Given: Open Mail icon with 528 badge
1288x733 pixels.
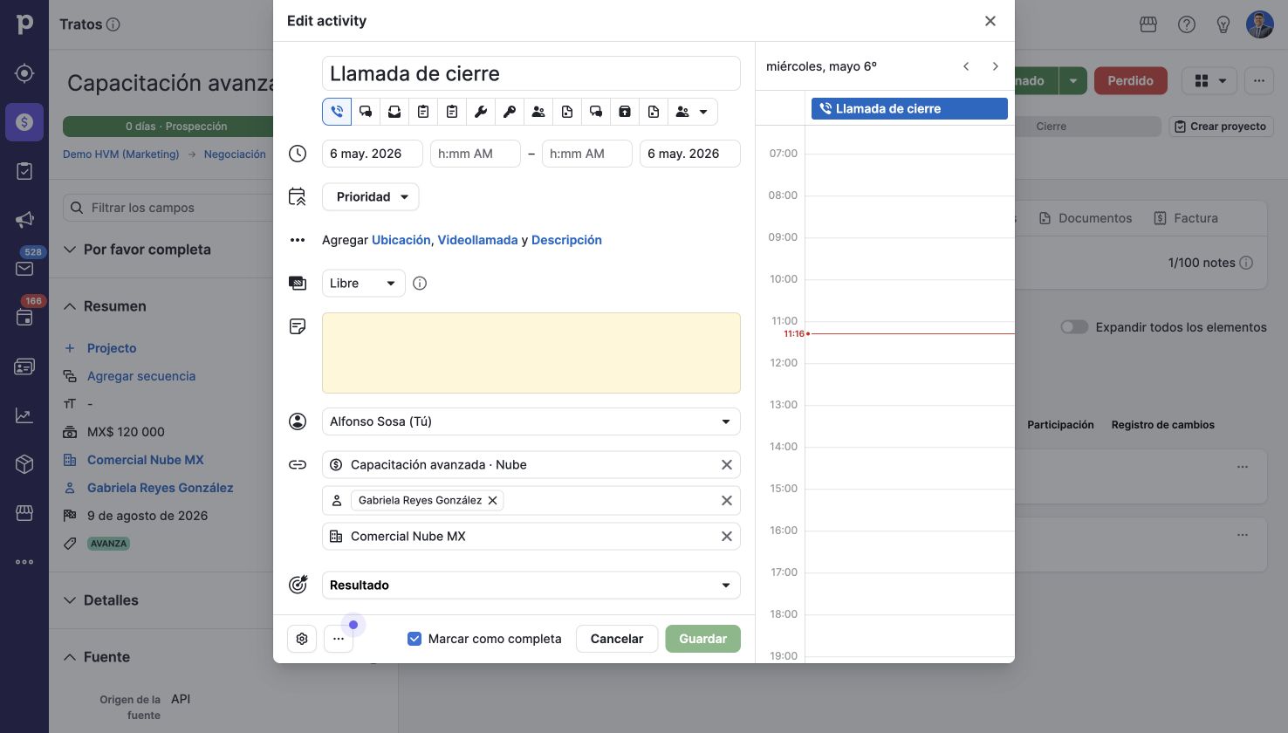Looking at the screenshot, I should (24, 269).
